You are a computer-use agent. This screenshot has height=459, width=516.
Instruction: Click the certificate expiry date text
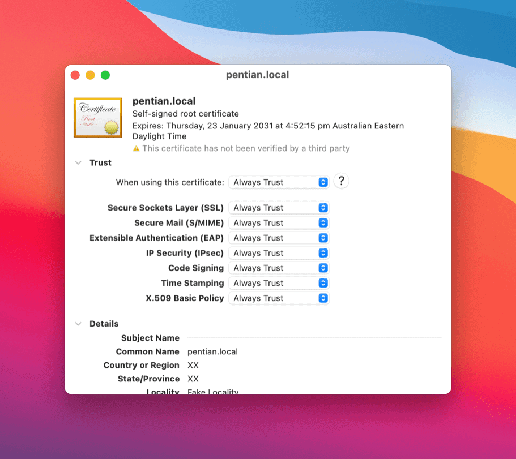[268, 131]
